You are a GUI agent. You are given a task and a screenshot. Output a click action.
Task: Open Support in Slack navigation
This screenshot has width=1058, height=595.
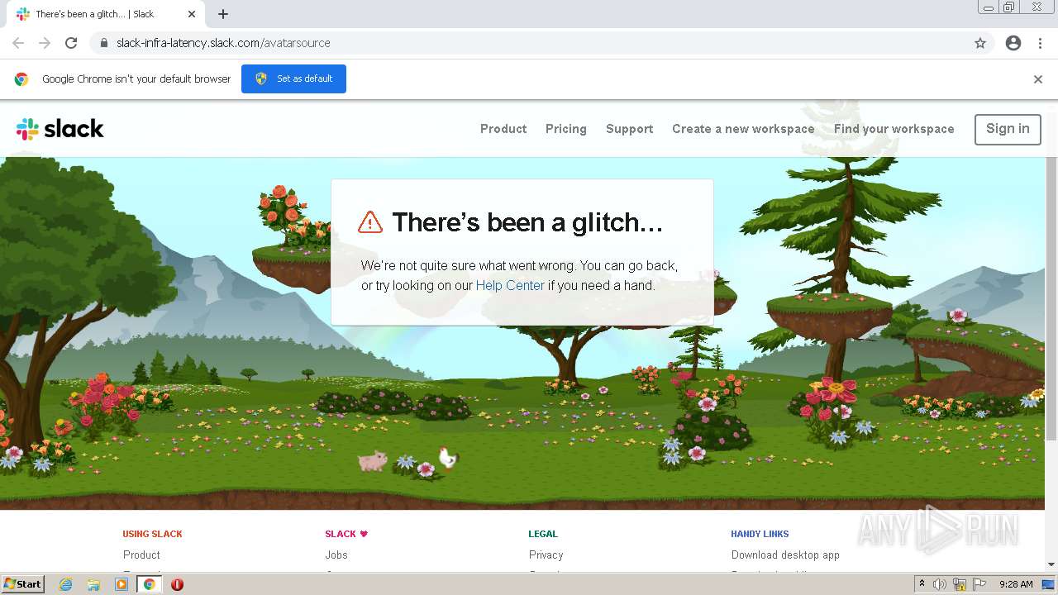(x=630, y=129)
